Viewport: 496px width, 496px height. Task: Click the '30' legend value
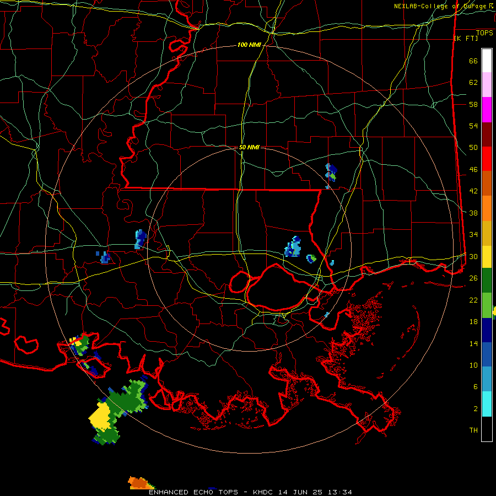tap(473, 256)
